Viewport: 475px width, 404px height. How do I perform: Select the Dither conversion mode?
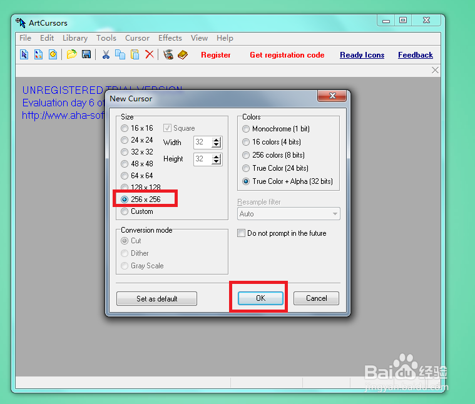[135, 253]
